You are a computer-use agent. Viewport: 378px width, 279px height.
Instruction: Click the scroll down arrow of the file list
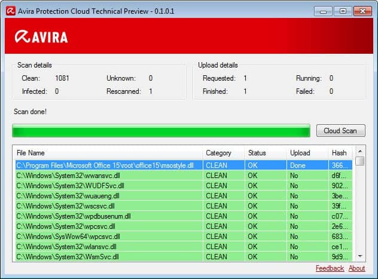360,256
